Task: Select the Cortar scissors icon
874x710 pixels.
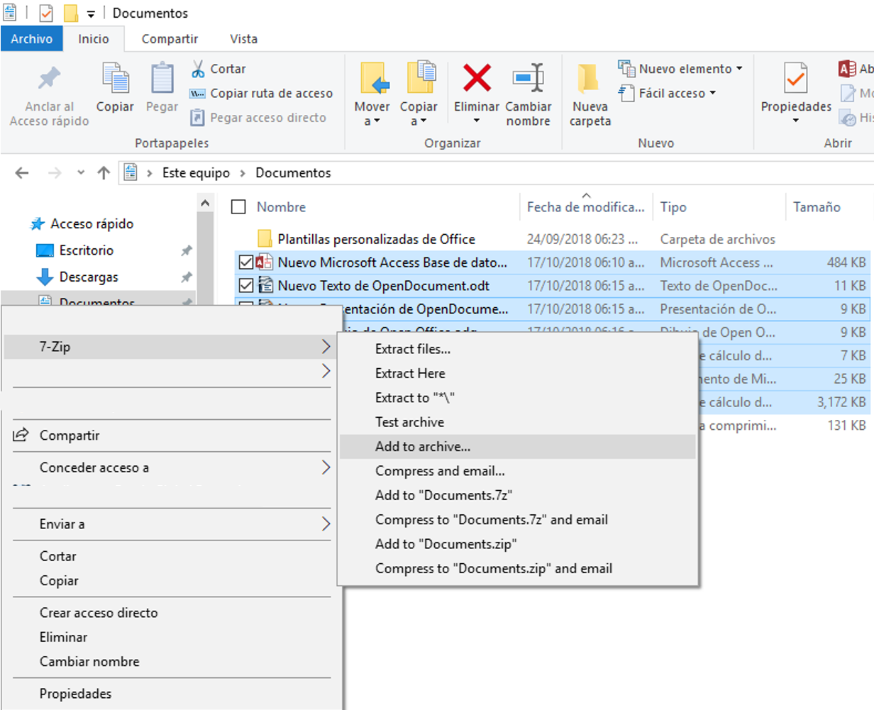Action: coord(197,68)
